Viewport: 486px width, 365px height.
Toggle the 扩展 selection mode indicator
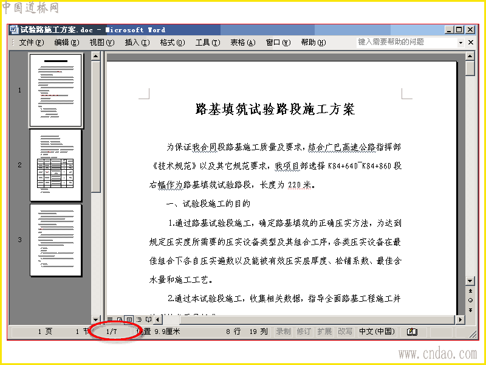(x=324, y=332)
